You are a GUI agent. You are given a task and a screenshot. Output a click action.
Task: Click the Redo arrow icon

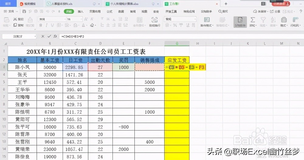coord(53,12)
